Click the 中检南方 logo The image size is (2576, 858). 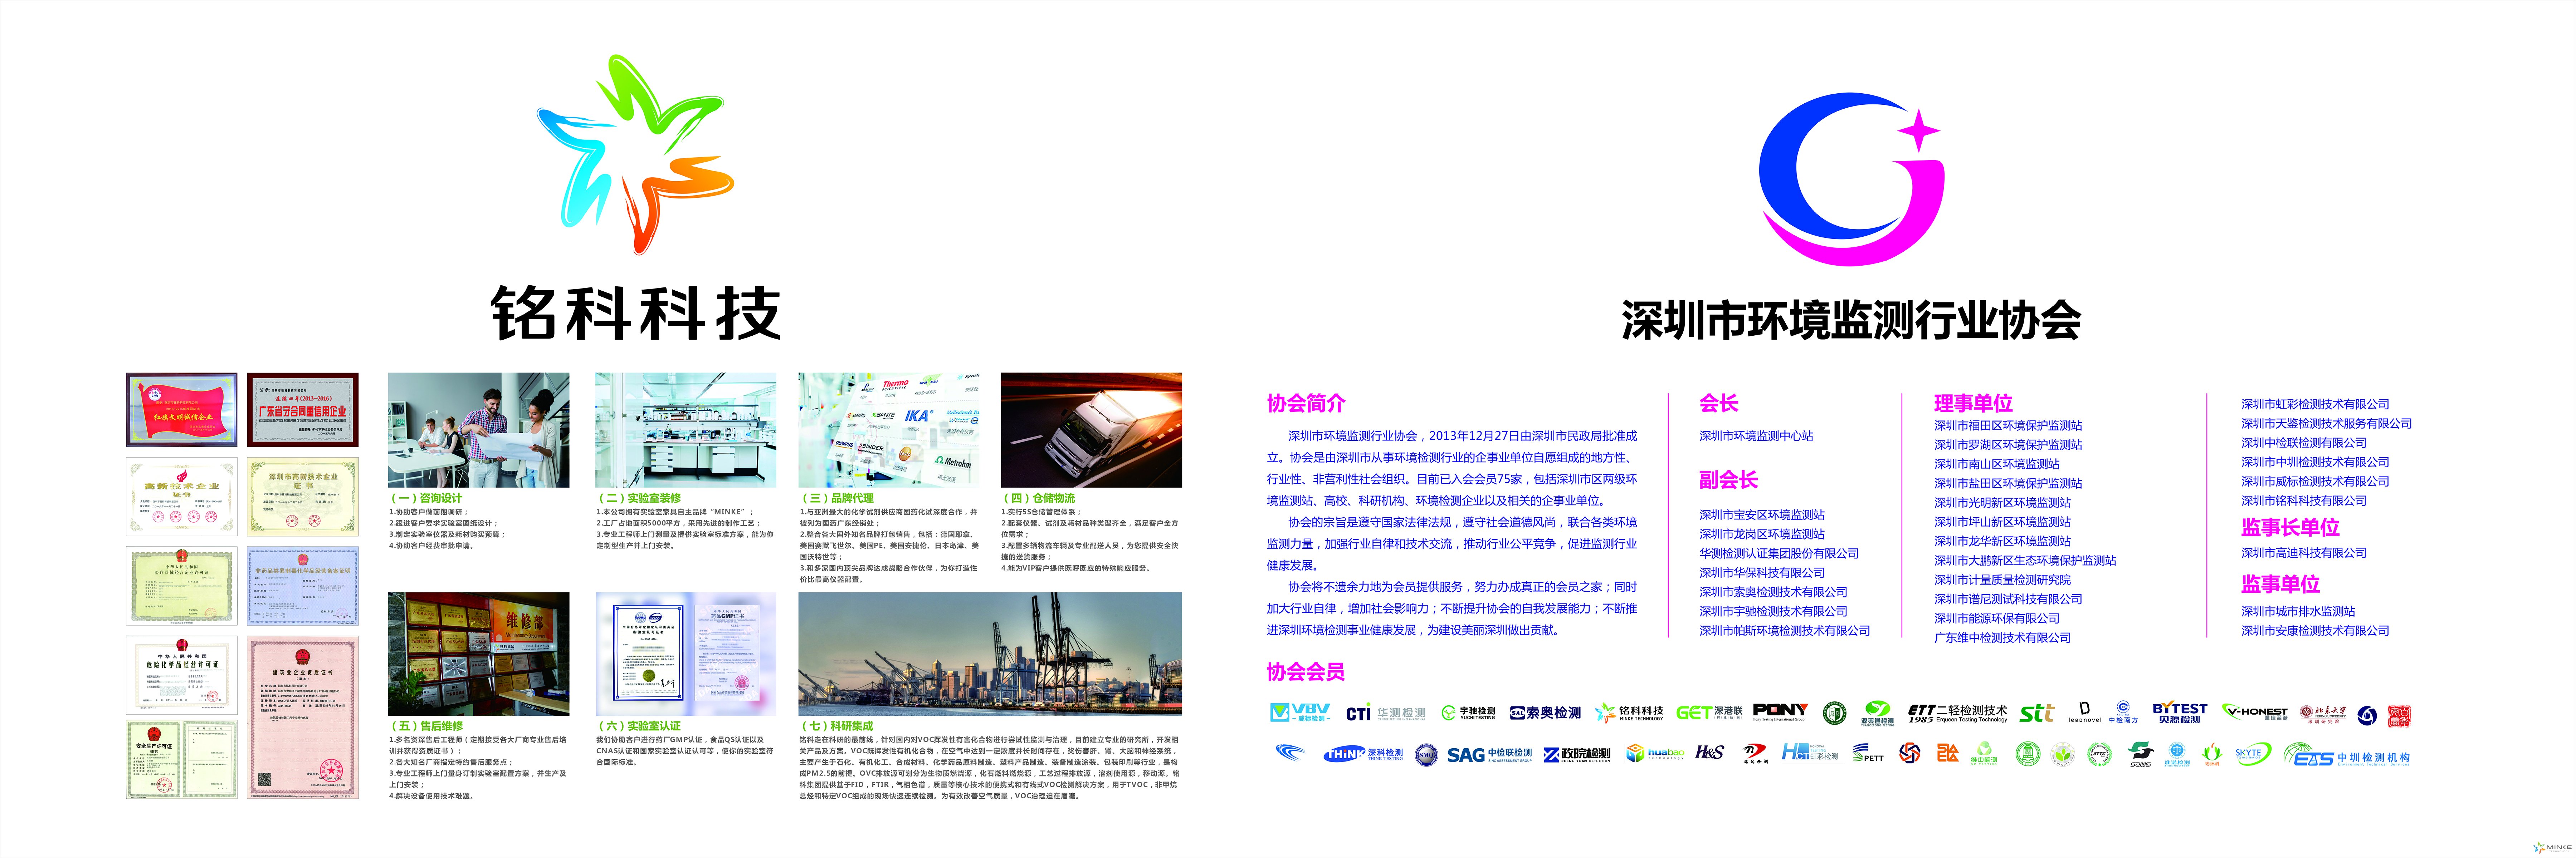[2124, 712]
